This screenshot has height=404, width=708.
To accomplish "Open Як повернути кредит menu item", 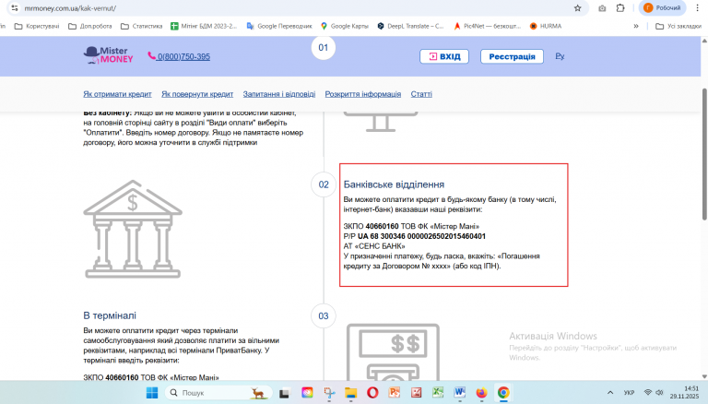I will point(197,94).
